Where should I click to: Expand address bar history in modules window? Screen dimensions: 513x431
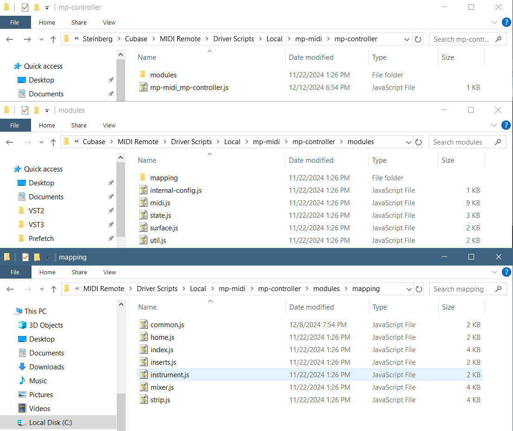coord(408,142)
